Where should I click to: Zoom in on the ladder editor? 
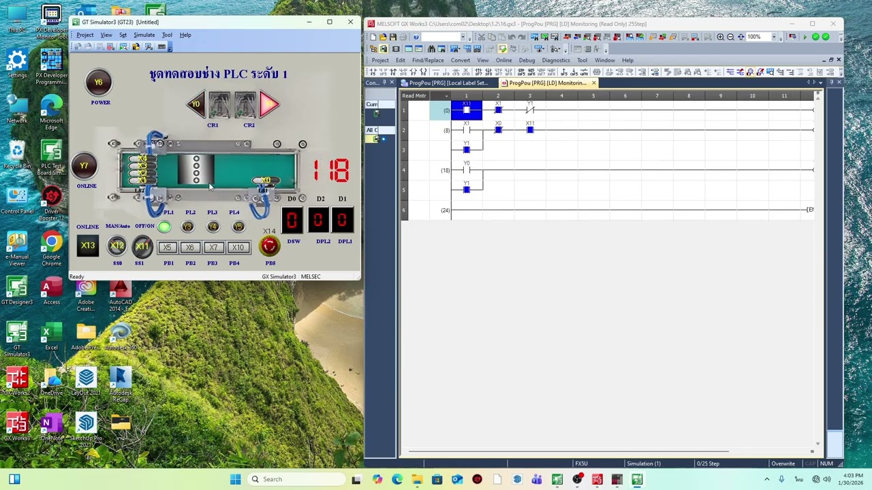click(x=721, y=37)
